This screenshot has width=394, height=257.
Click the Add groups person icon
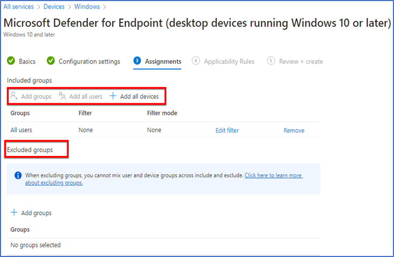(x=14, y=96)
